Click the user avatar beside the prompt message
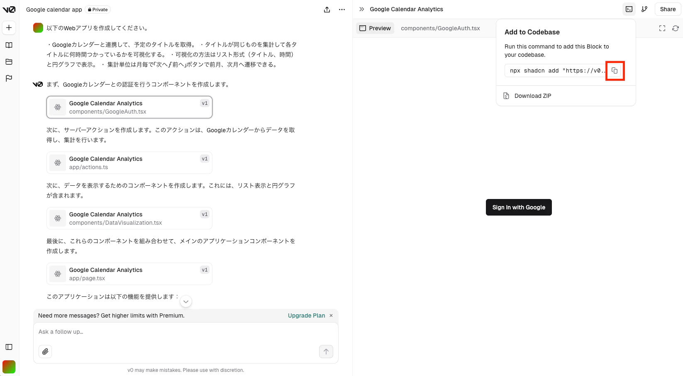683x376 pixels. 38,28
